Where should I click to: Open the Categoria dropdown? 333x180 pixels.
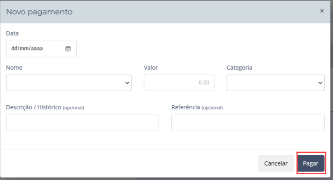(x=275, y=83)
